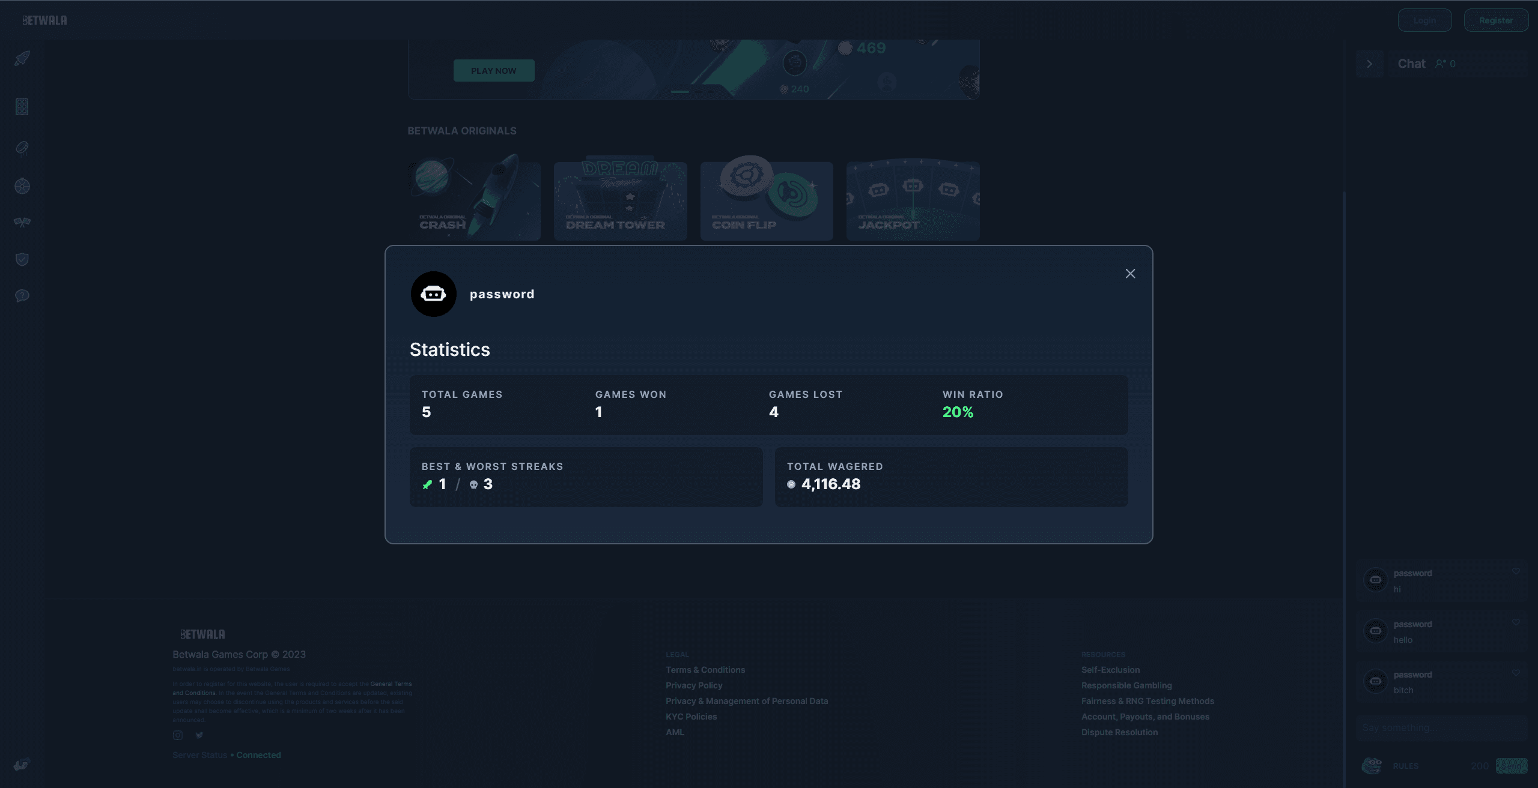Open the shield checkmark fairness icon
Viewport: 1538px width, 788px height.
point(22,259)
